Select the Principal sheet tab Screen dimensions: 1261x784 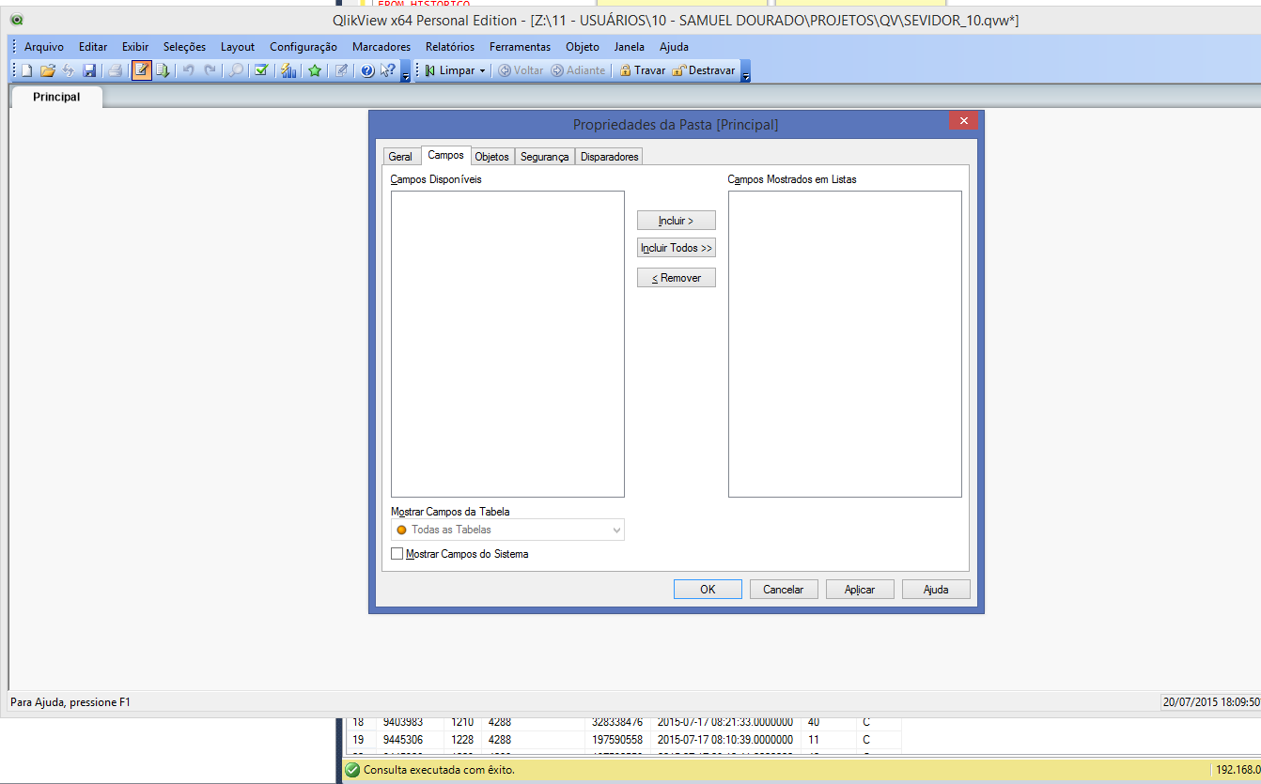click(56, 97)
